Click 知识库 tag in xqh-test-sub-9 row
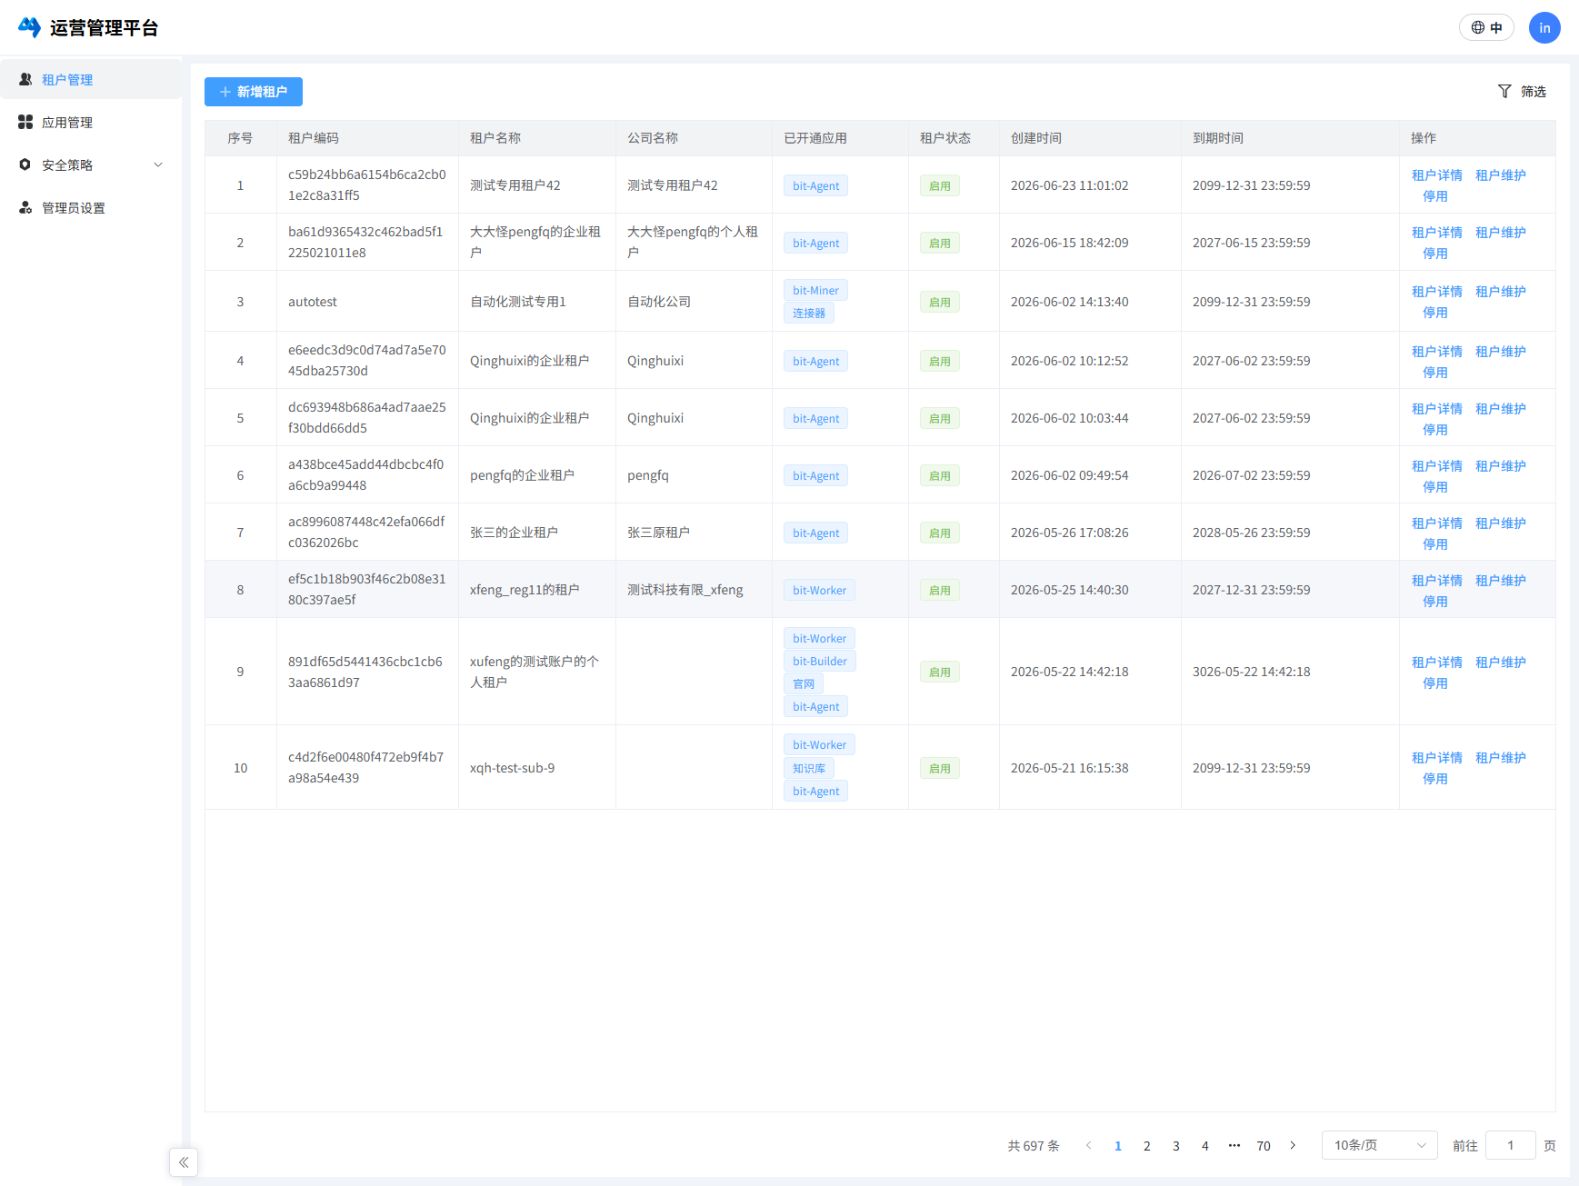 [x=809, y=768]
